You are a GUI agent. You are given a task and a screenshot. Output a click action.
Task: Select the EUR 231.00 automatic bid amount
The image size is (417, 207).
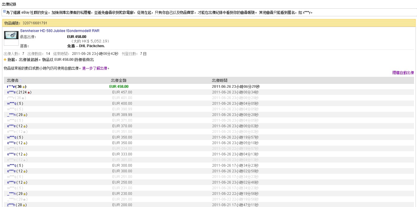point(122,188)
